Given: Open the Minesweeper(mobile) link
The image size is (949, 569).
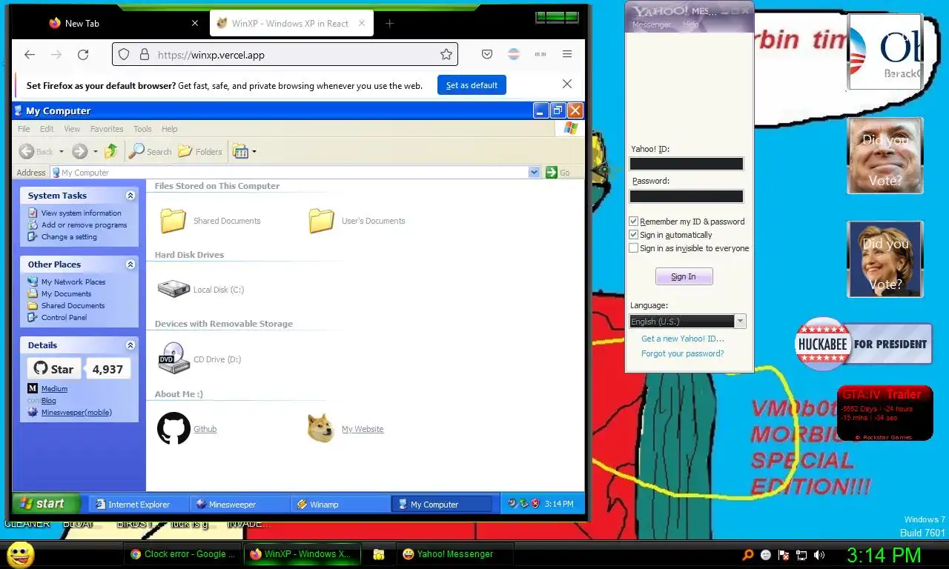Looking at the screenshot, I should pos(76,412).
